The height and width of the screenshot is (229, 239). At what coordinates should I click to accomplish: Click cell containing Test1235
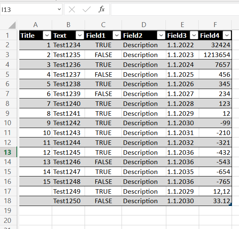coord(69,55)
